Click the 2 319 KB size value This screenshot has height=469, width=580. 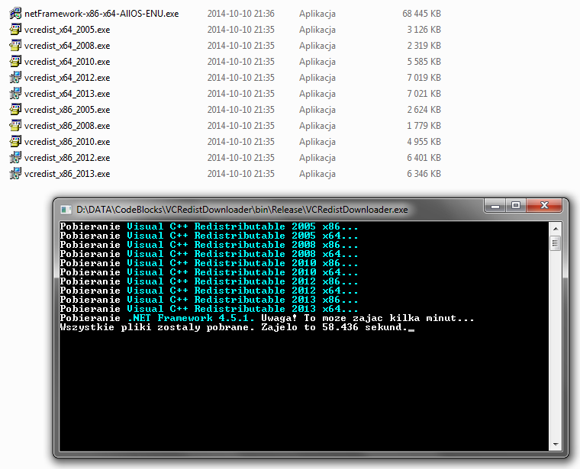(424, 46)
